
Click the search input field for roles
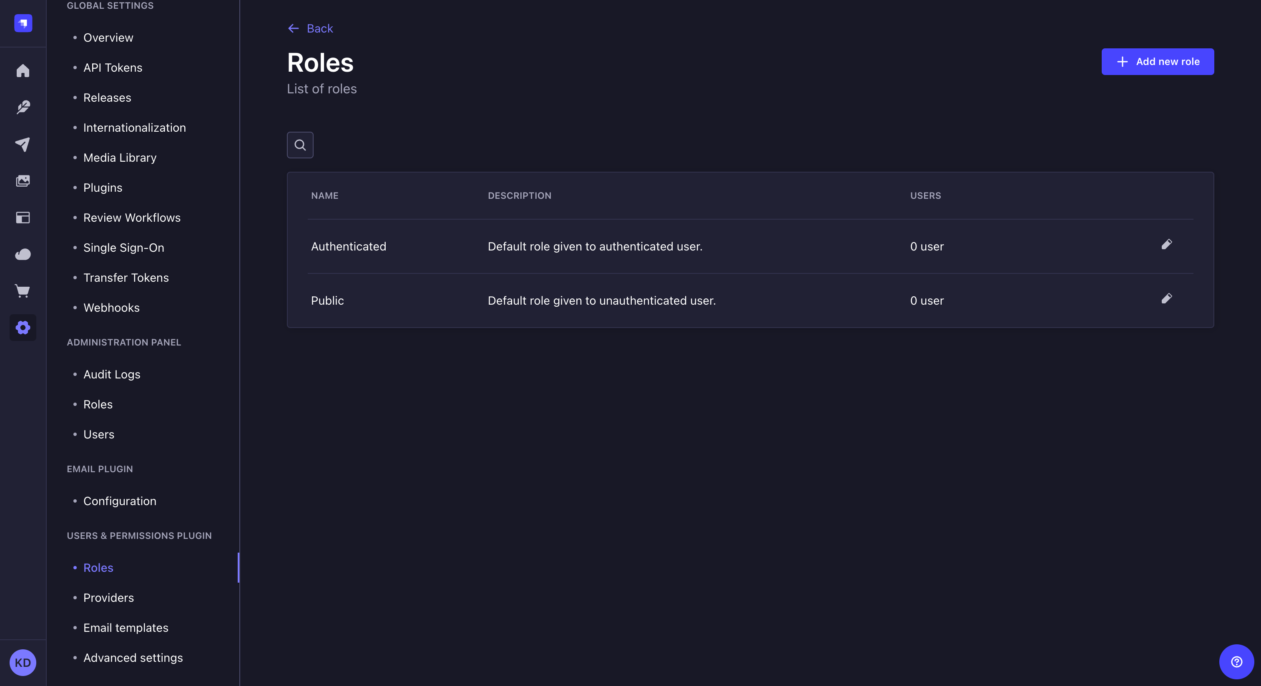tap(300, 145)
